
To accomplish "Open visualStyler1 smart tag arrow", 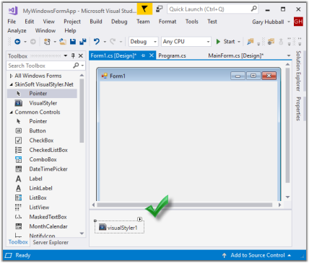I will [x=139, y=219].
